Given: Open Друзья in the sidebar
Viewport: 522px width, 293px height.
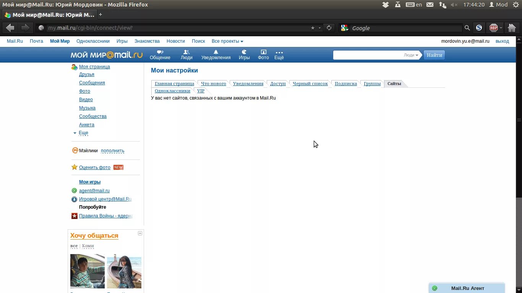Looking at the screenshot, I should pyautogui.click(x=87, y=74).
